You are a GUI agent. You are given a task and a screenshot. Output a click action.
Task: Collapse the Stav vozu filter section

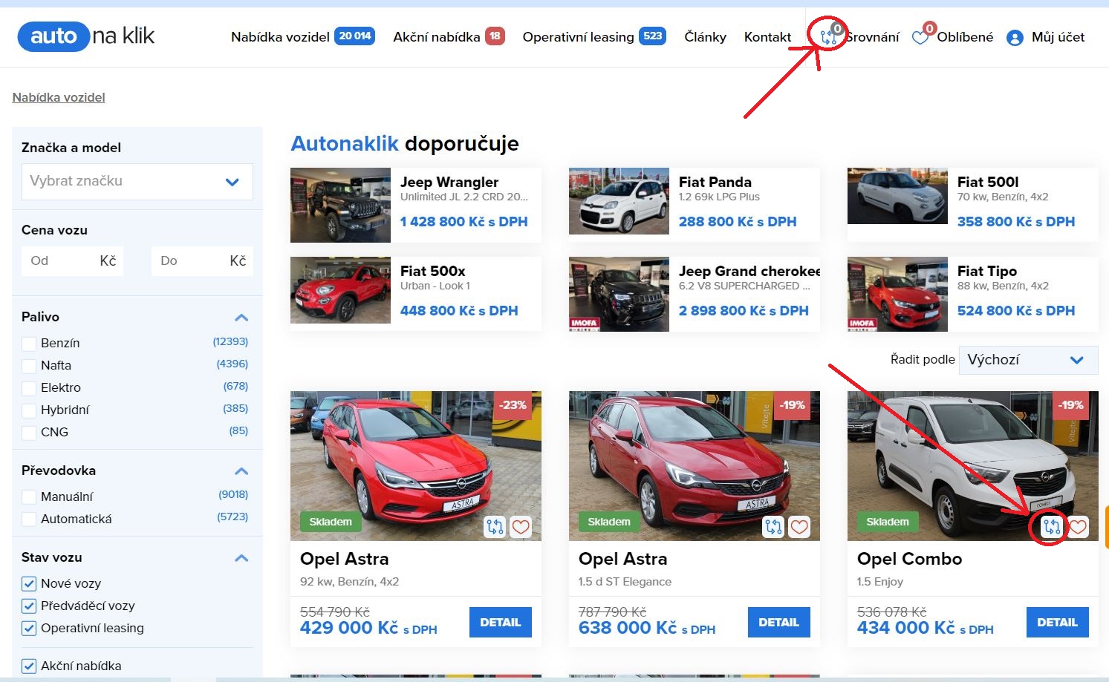[x=241, y=558]
